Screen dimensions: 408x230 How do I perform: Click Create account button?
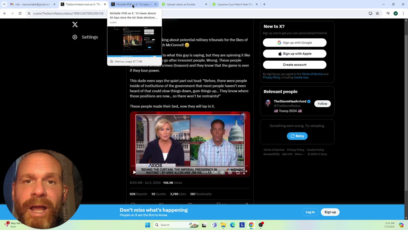(295, 65)
